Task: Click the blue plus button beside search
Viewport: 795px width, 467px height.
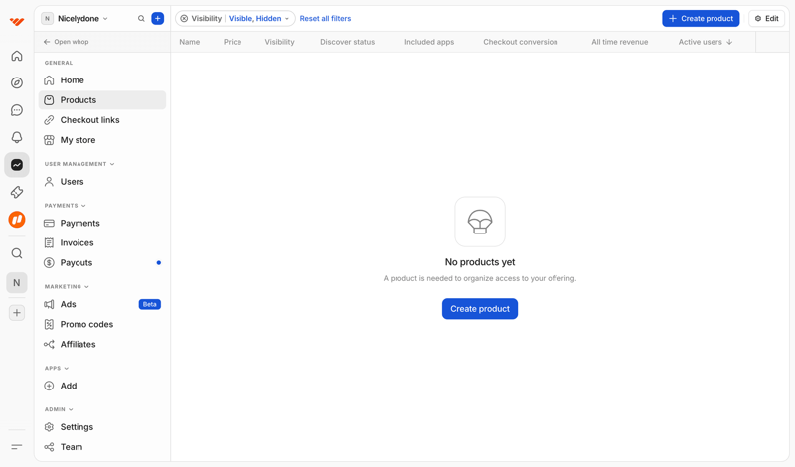Action: (158, 18)
